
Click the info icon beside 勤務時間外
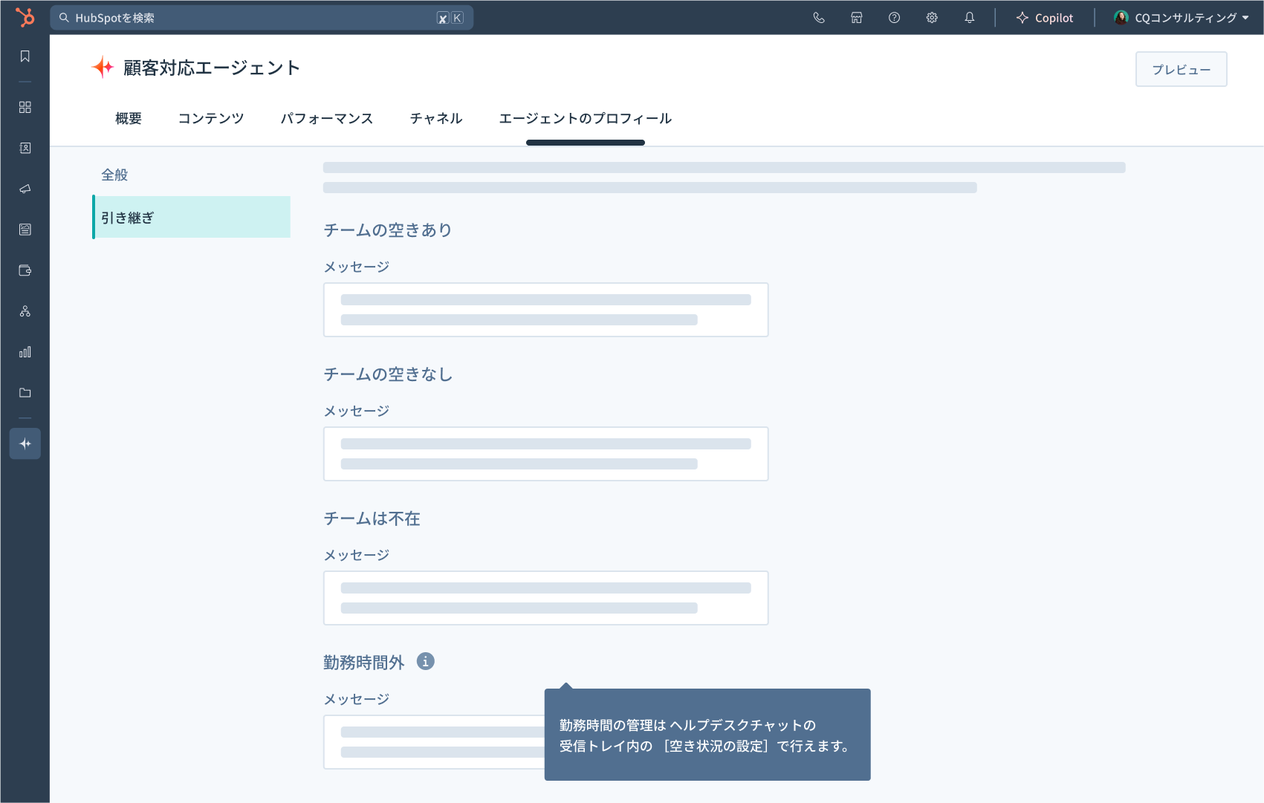426,661
